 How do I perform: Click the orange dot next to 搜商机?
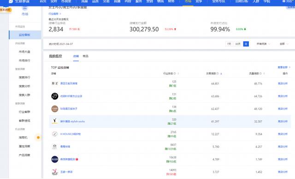pos(38,138)
